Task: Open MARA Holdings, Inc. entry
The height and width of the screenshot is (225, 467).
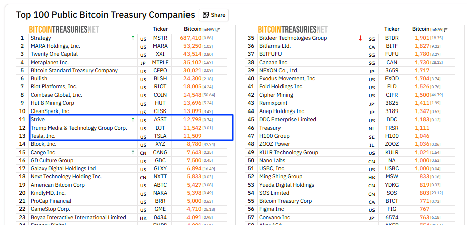Action: click(x=55, y=46)
